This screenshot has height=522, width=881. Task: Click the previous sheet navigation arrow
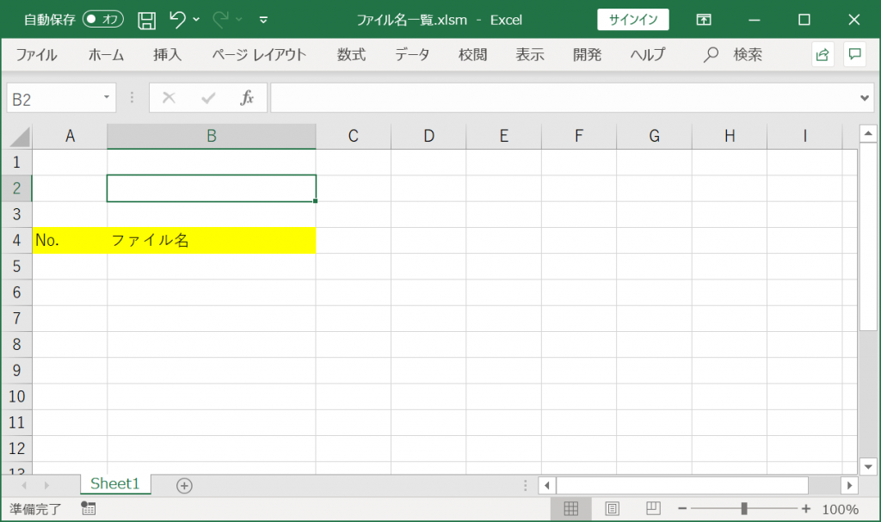24,485
